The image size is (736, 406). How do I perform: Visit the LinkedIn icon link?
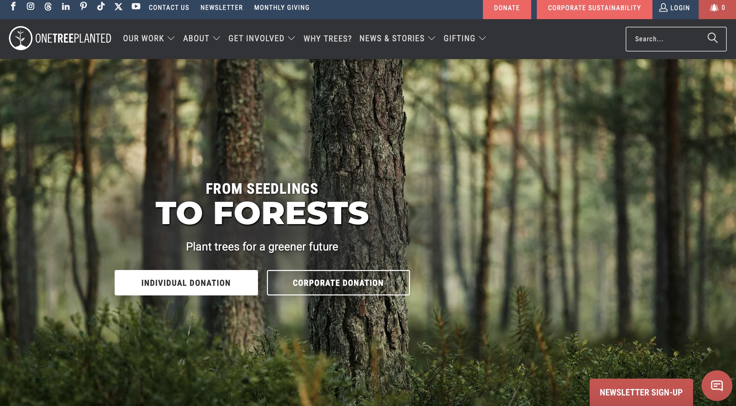point(66,7)
